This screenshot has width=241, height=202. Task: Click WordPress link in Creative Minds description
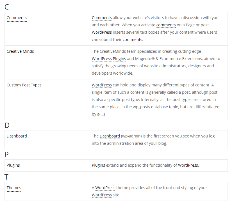102,59
